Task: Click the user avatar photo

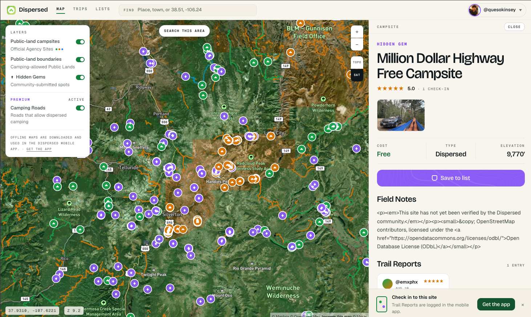Action: [474, 10]
